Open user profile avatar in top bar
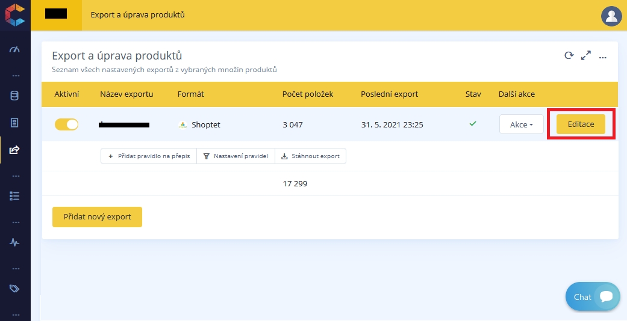This screenshot has width=627, height=321. click(x=611, y=16)
